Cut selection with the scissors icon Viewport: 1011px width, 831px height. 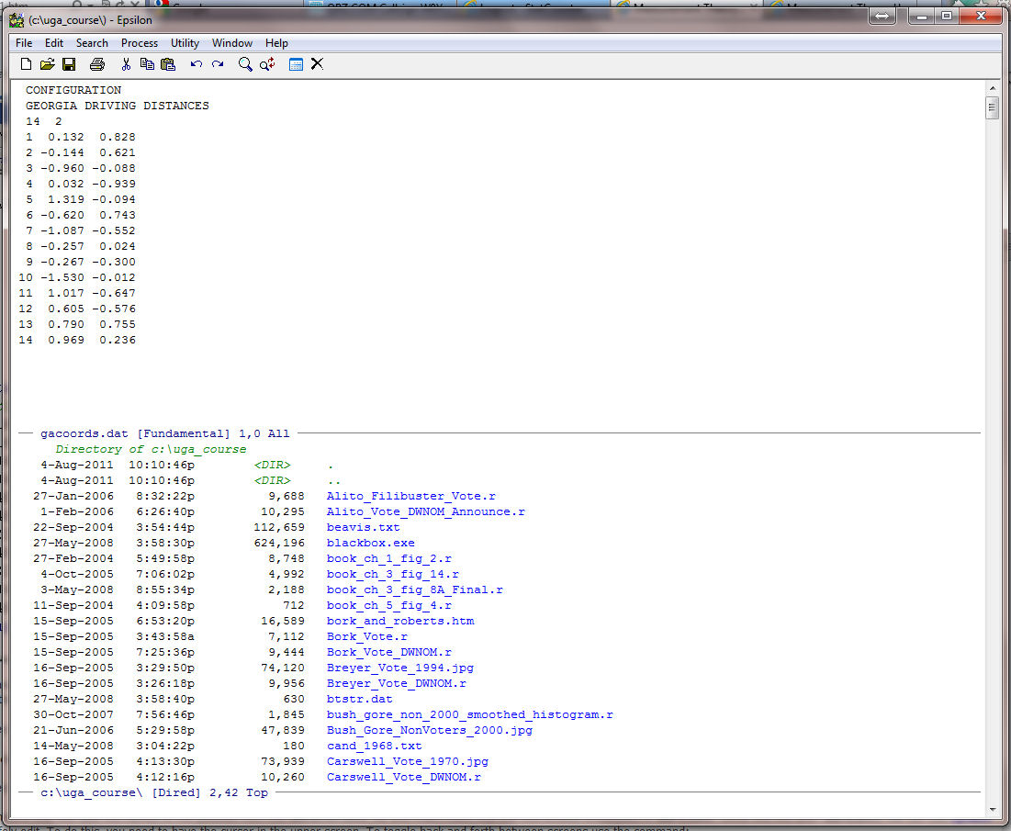(126, 64)
